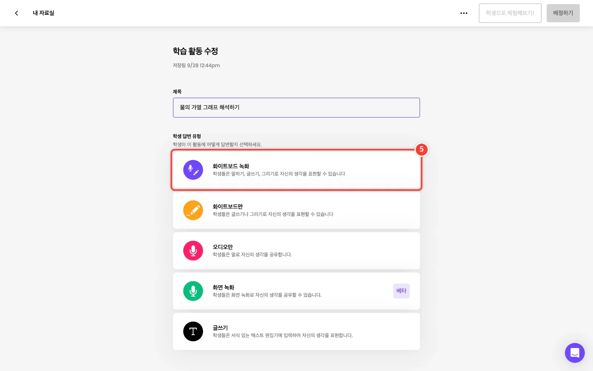The height and width of the screenshot is (371, 593).
Task: Click the orange pencil whiteboard-only icon
Action: (193, 210)
